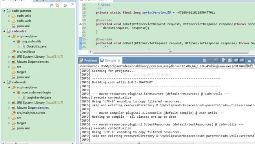This screenshot has width=255, height=144.
Task: Expand csdn-web folder under csdn-parents
Action: 9,21
